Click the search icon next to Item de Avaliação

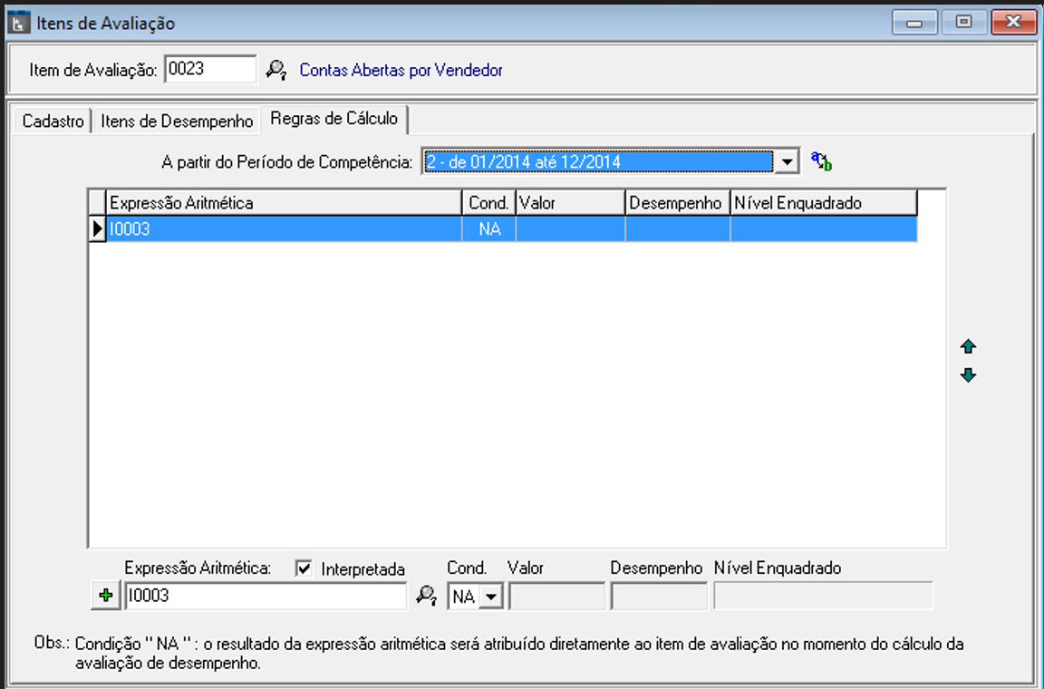coord(275,70)
